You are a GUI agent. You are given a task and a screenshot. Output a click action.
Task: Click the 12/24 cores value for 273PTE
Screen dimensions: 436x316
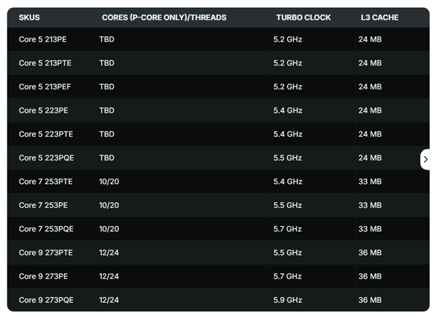109,252
